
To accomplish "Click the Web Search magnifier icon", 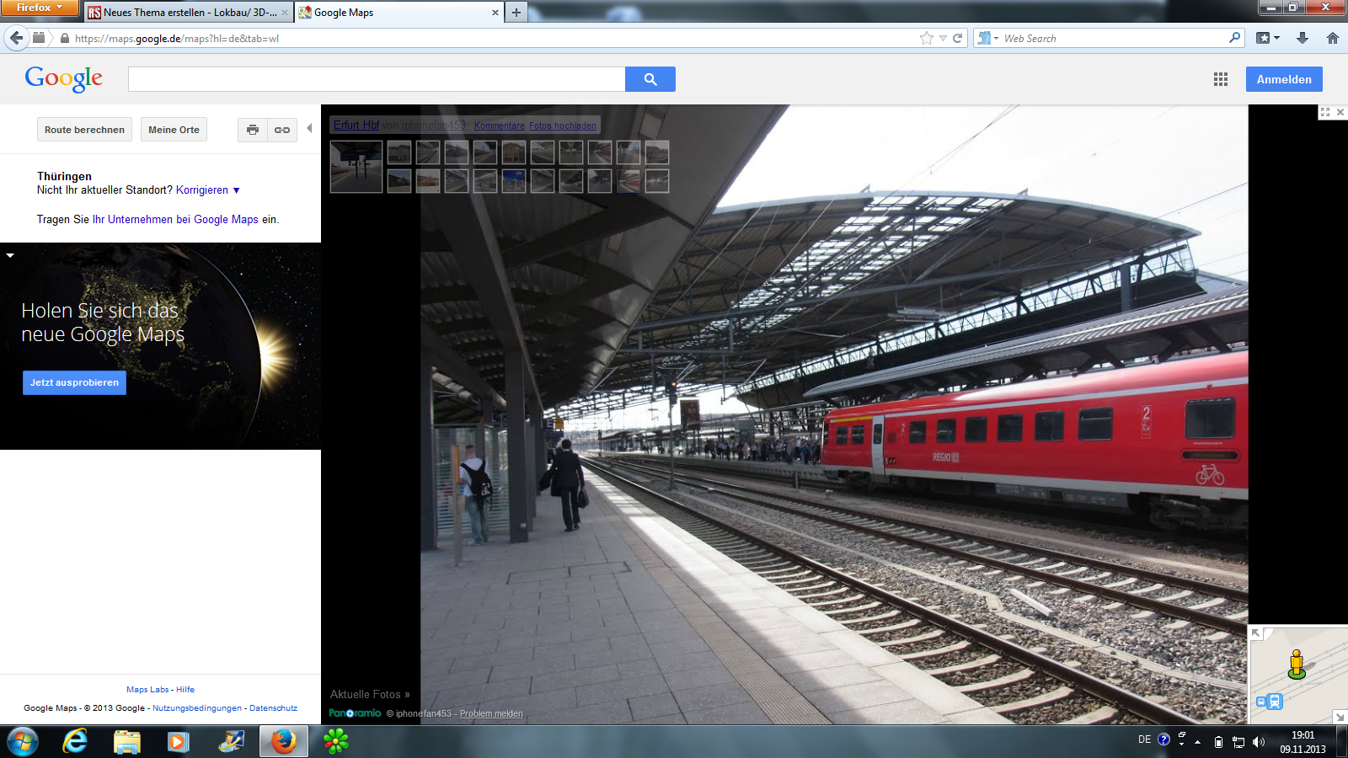I will pos(1235,38).
